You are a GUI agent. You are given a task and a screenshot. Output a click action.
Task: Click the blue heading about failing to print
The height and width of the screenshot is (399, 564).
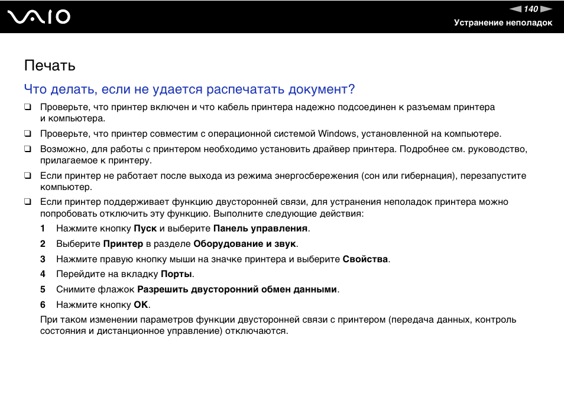pos(189,89)
